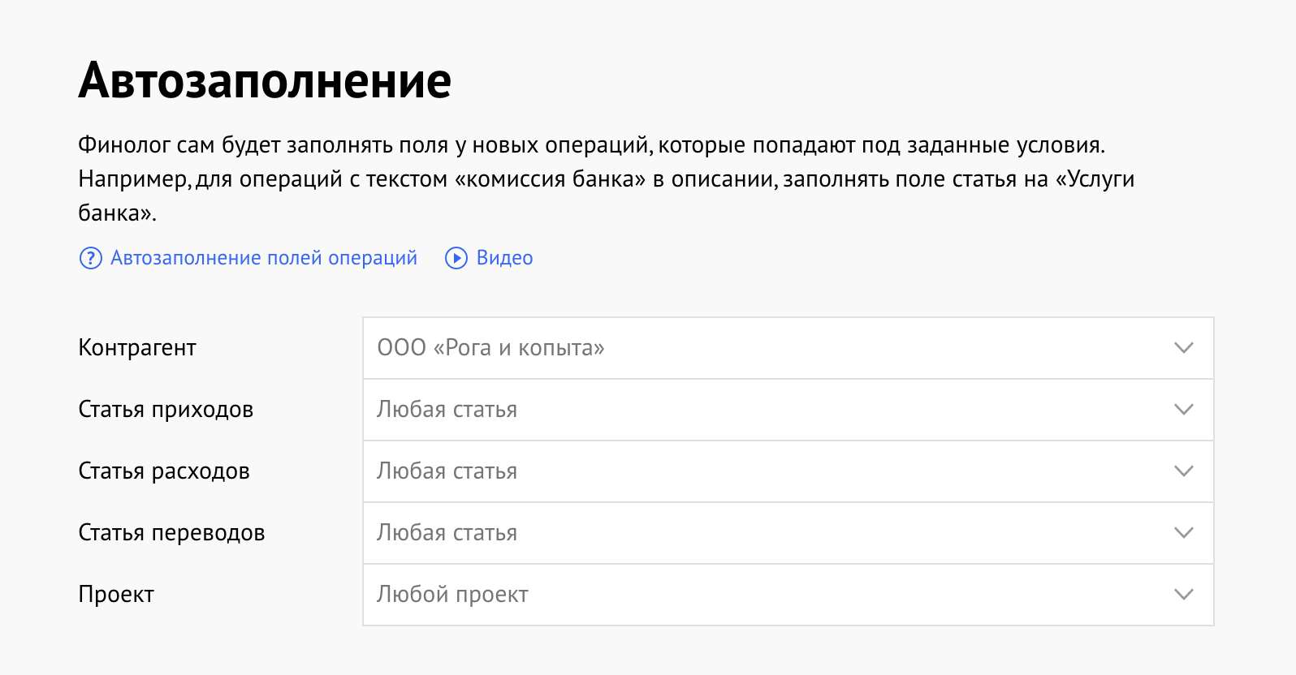Click the «Контрагент» field label
Image resolution: width=1296 pixels, height=675 pixels.
point(137,348)
